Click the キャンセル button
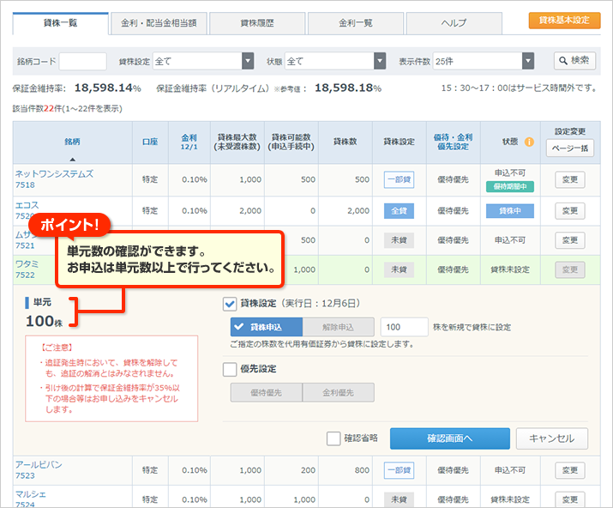 pyautogui.click(x=551, y=438)
